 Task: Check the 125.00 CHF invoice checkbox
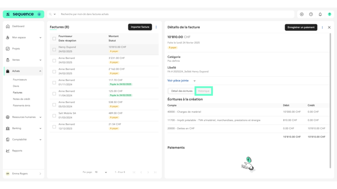pyautogui.click(x=54, y=94)
